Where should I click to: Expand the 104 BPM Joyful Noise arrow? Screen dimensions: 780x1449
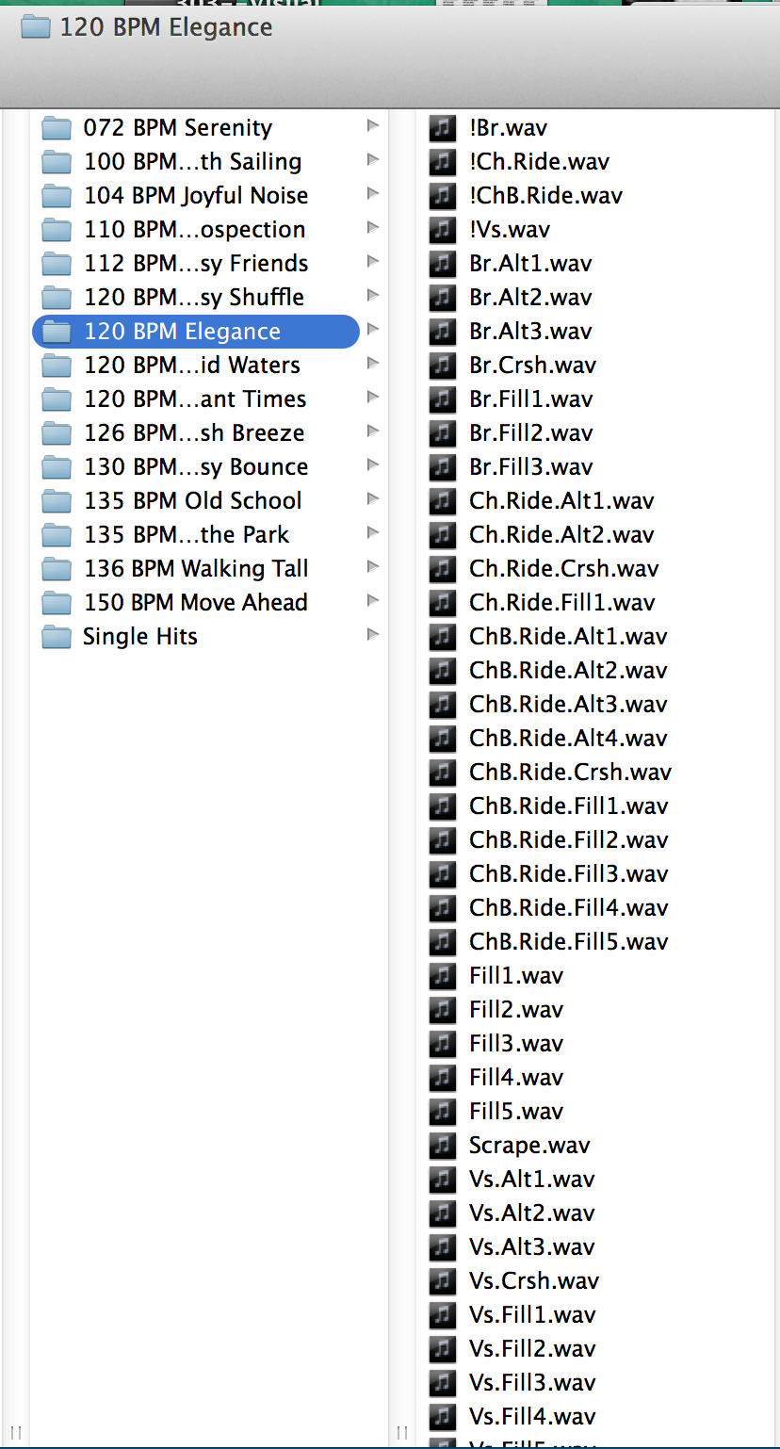(x=373, y=194)
